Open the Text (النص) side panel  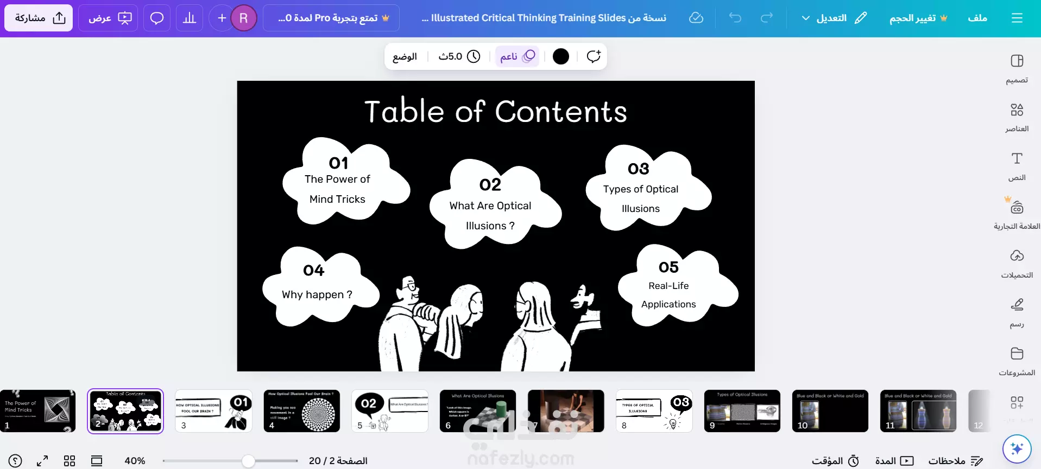(x=1017, y=166)
